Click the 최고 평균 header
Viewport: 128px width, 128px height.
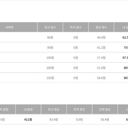click(x=54, y=109)
